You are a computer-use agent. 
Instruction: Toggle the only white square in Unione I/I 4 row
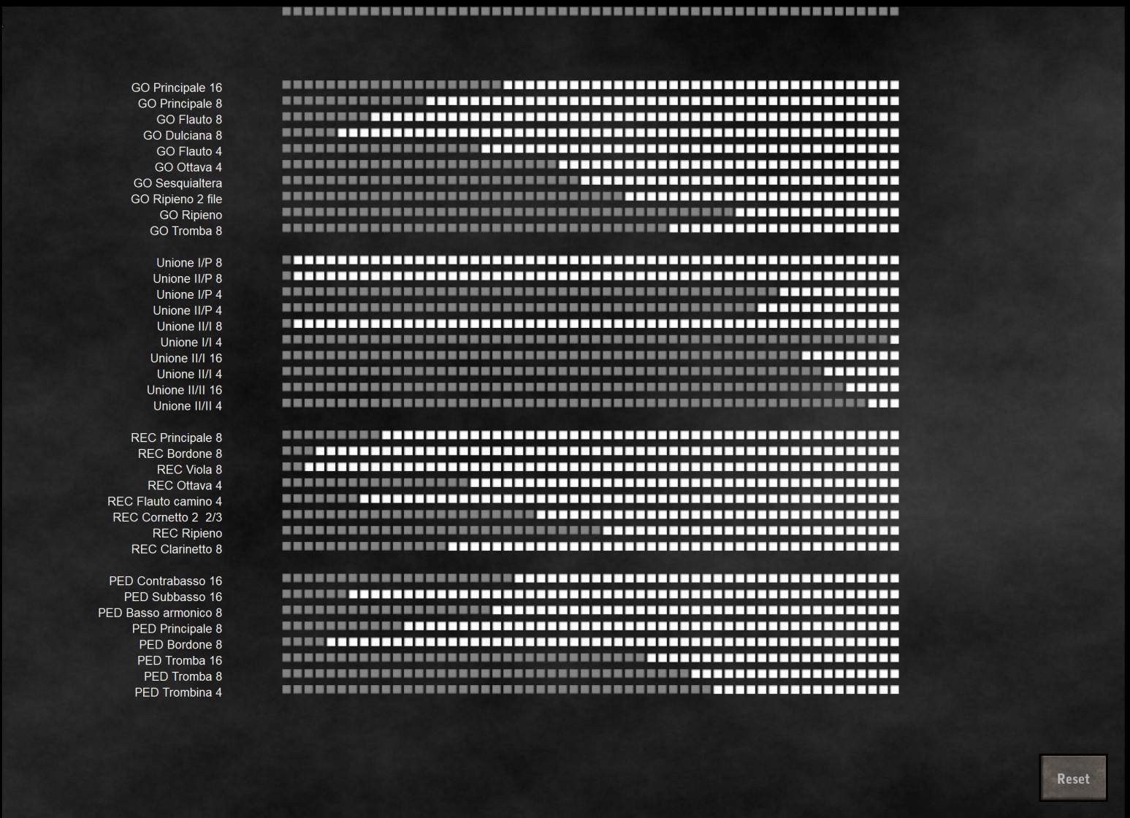coord(895,340)
